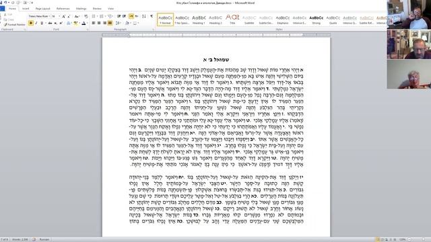This screenshot has height=242, width=431.
Task: Open Bullets dropdown arrow
Action: click(97, 16)
